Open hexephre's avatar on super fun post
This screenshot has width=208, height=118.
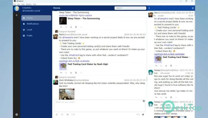[x=151, y=72]
